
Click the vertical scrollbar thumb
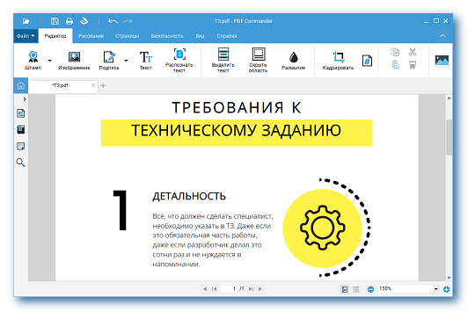pyautogui.click(x=449, y=138)
